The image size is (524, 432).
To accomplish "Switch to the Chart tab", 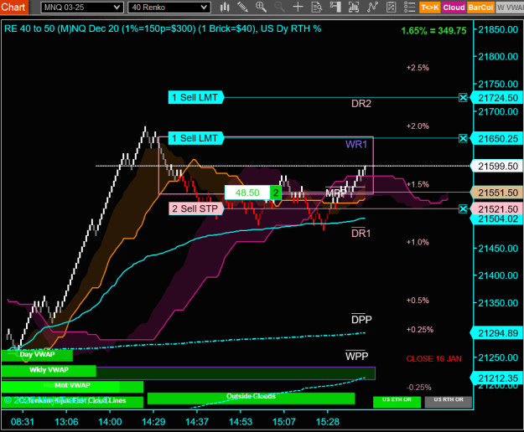I will (14, 7).
